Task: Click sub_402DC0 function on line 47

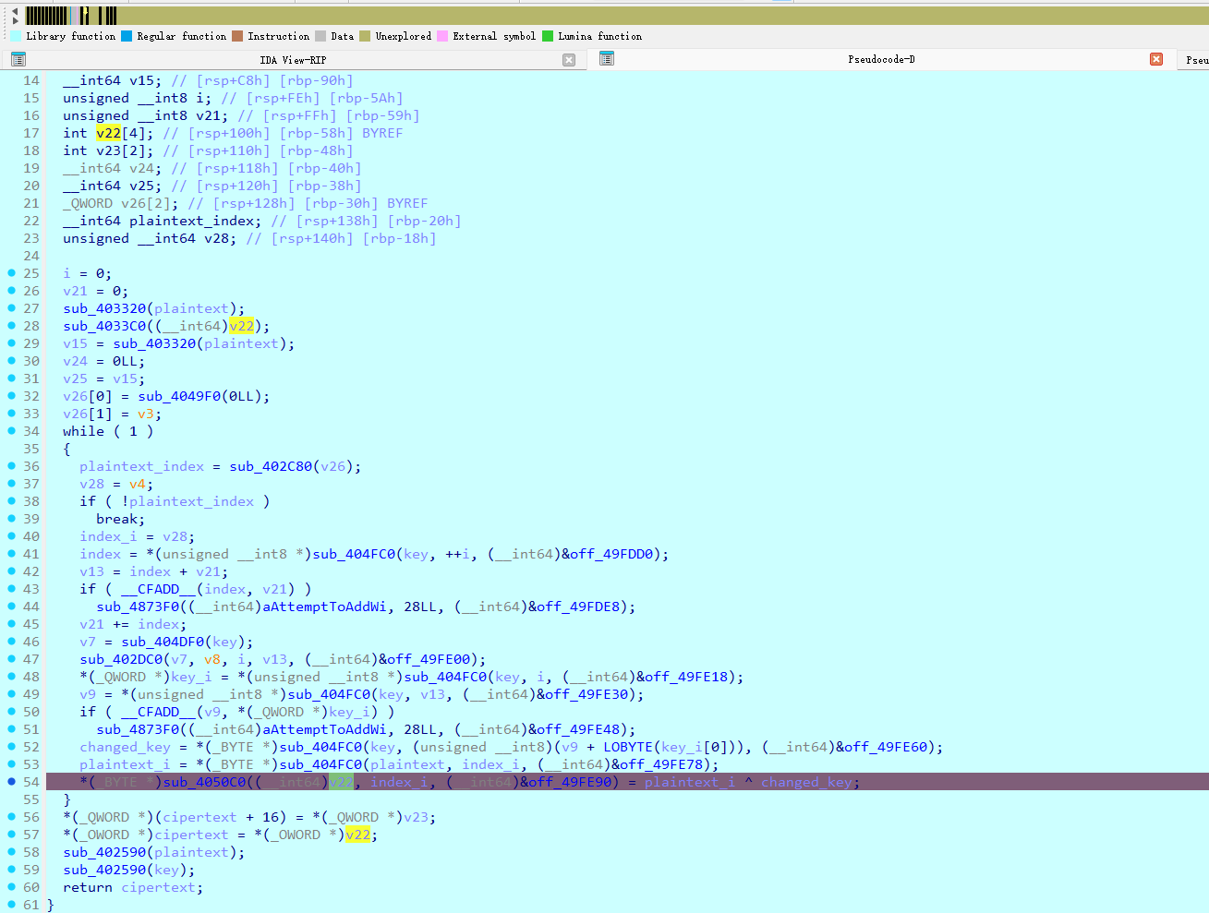Action: tap(121, 659)
